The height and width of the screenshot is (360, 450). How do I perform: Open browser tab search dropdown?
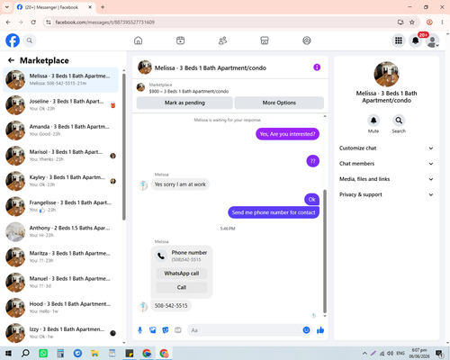point(7,7)
